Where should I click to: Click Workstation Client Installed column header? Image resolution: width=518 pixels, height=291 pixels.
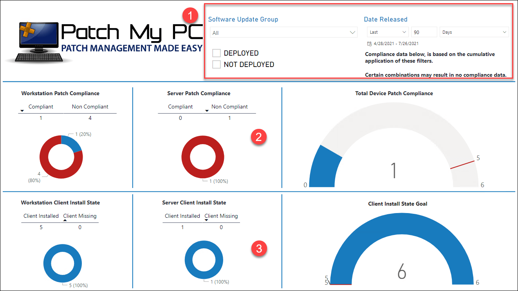[x=41, y=216]
